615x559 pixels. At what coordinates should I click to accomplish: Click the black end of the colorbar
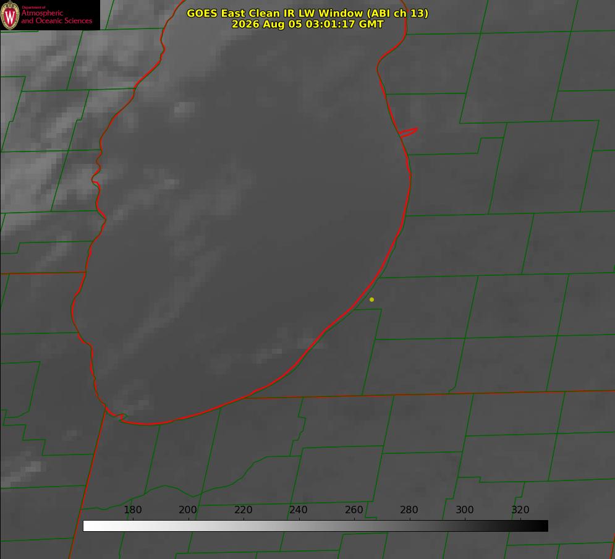pos(541,526)
